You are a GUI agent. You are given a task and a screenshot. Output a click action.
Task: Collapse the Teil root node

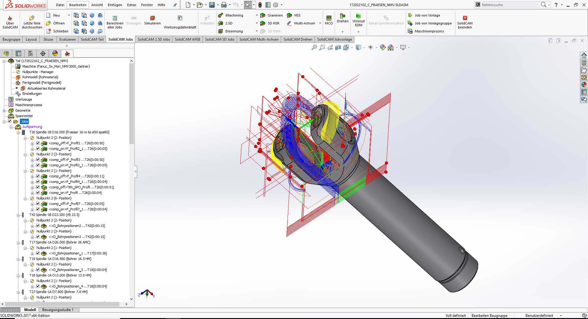tap(4, 61)
